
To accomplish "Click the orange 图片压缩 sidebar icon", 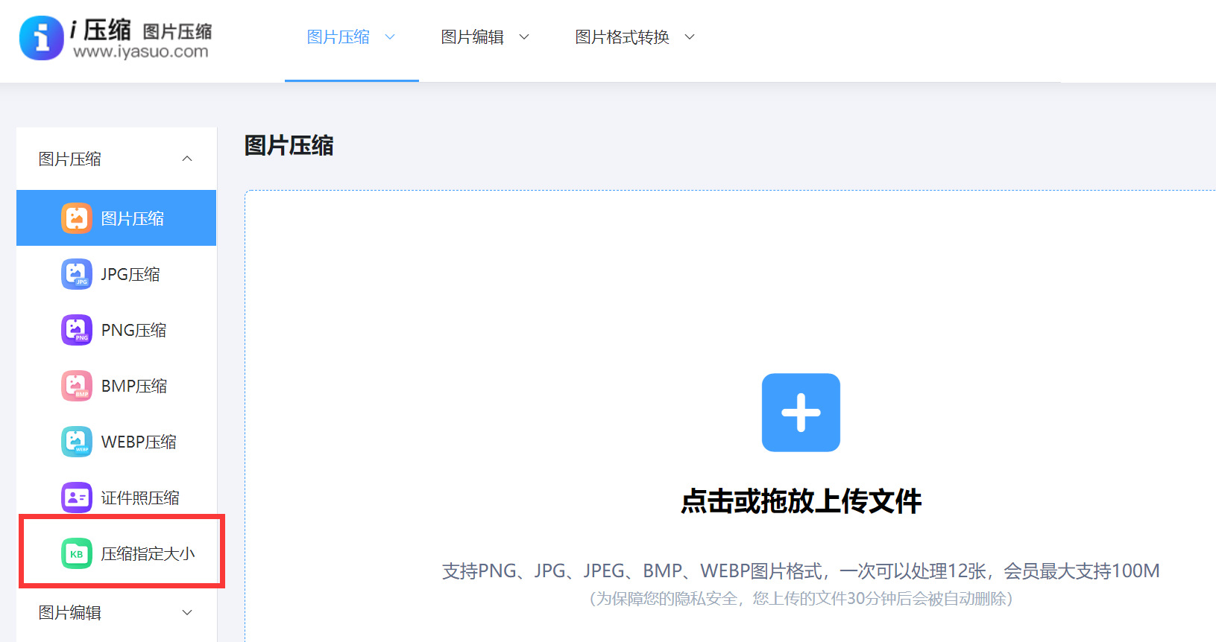I will 76,218.
